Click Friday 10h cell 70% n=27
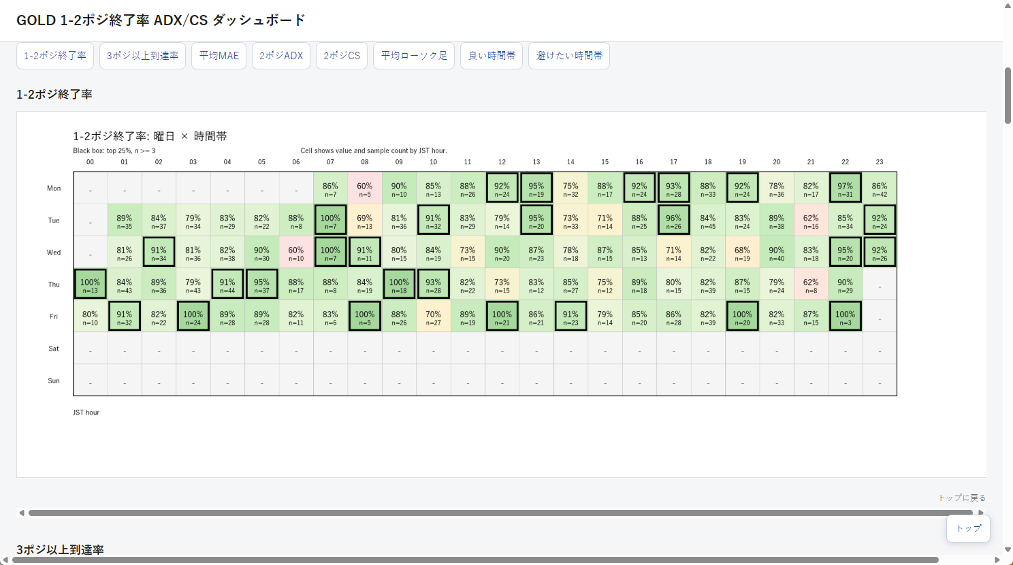The height and width of the screenshot is (565, 1013). pos(433,317)
